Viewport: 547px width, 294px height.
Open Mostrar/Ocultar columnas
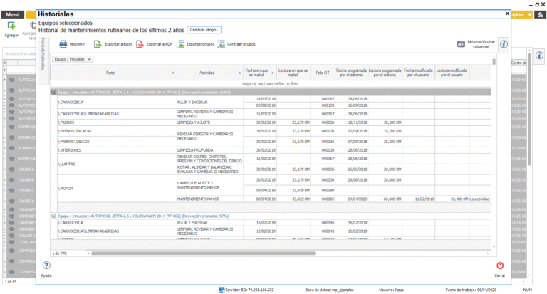[x=462, y=44]
